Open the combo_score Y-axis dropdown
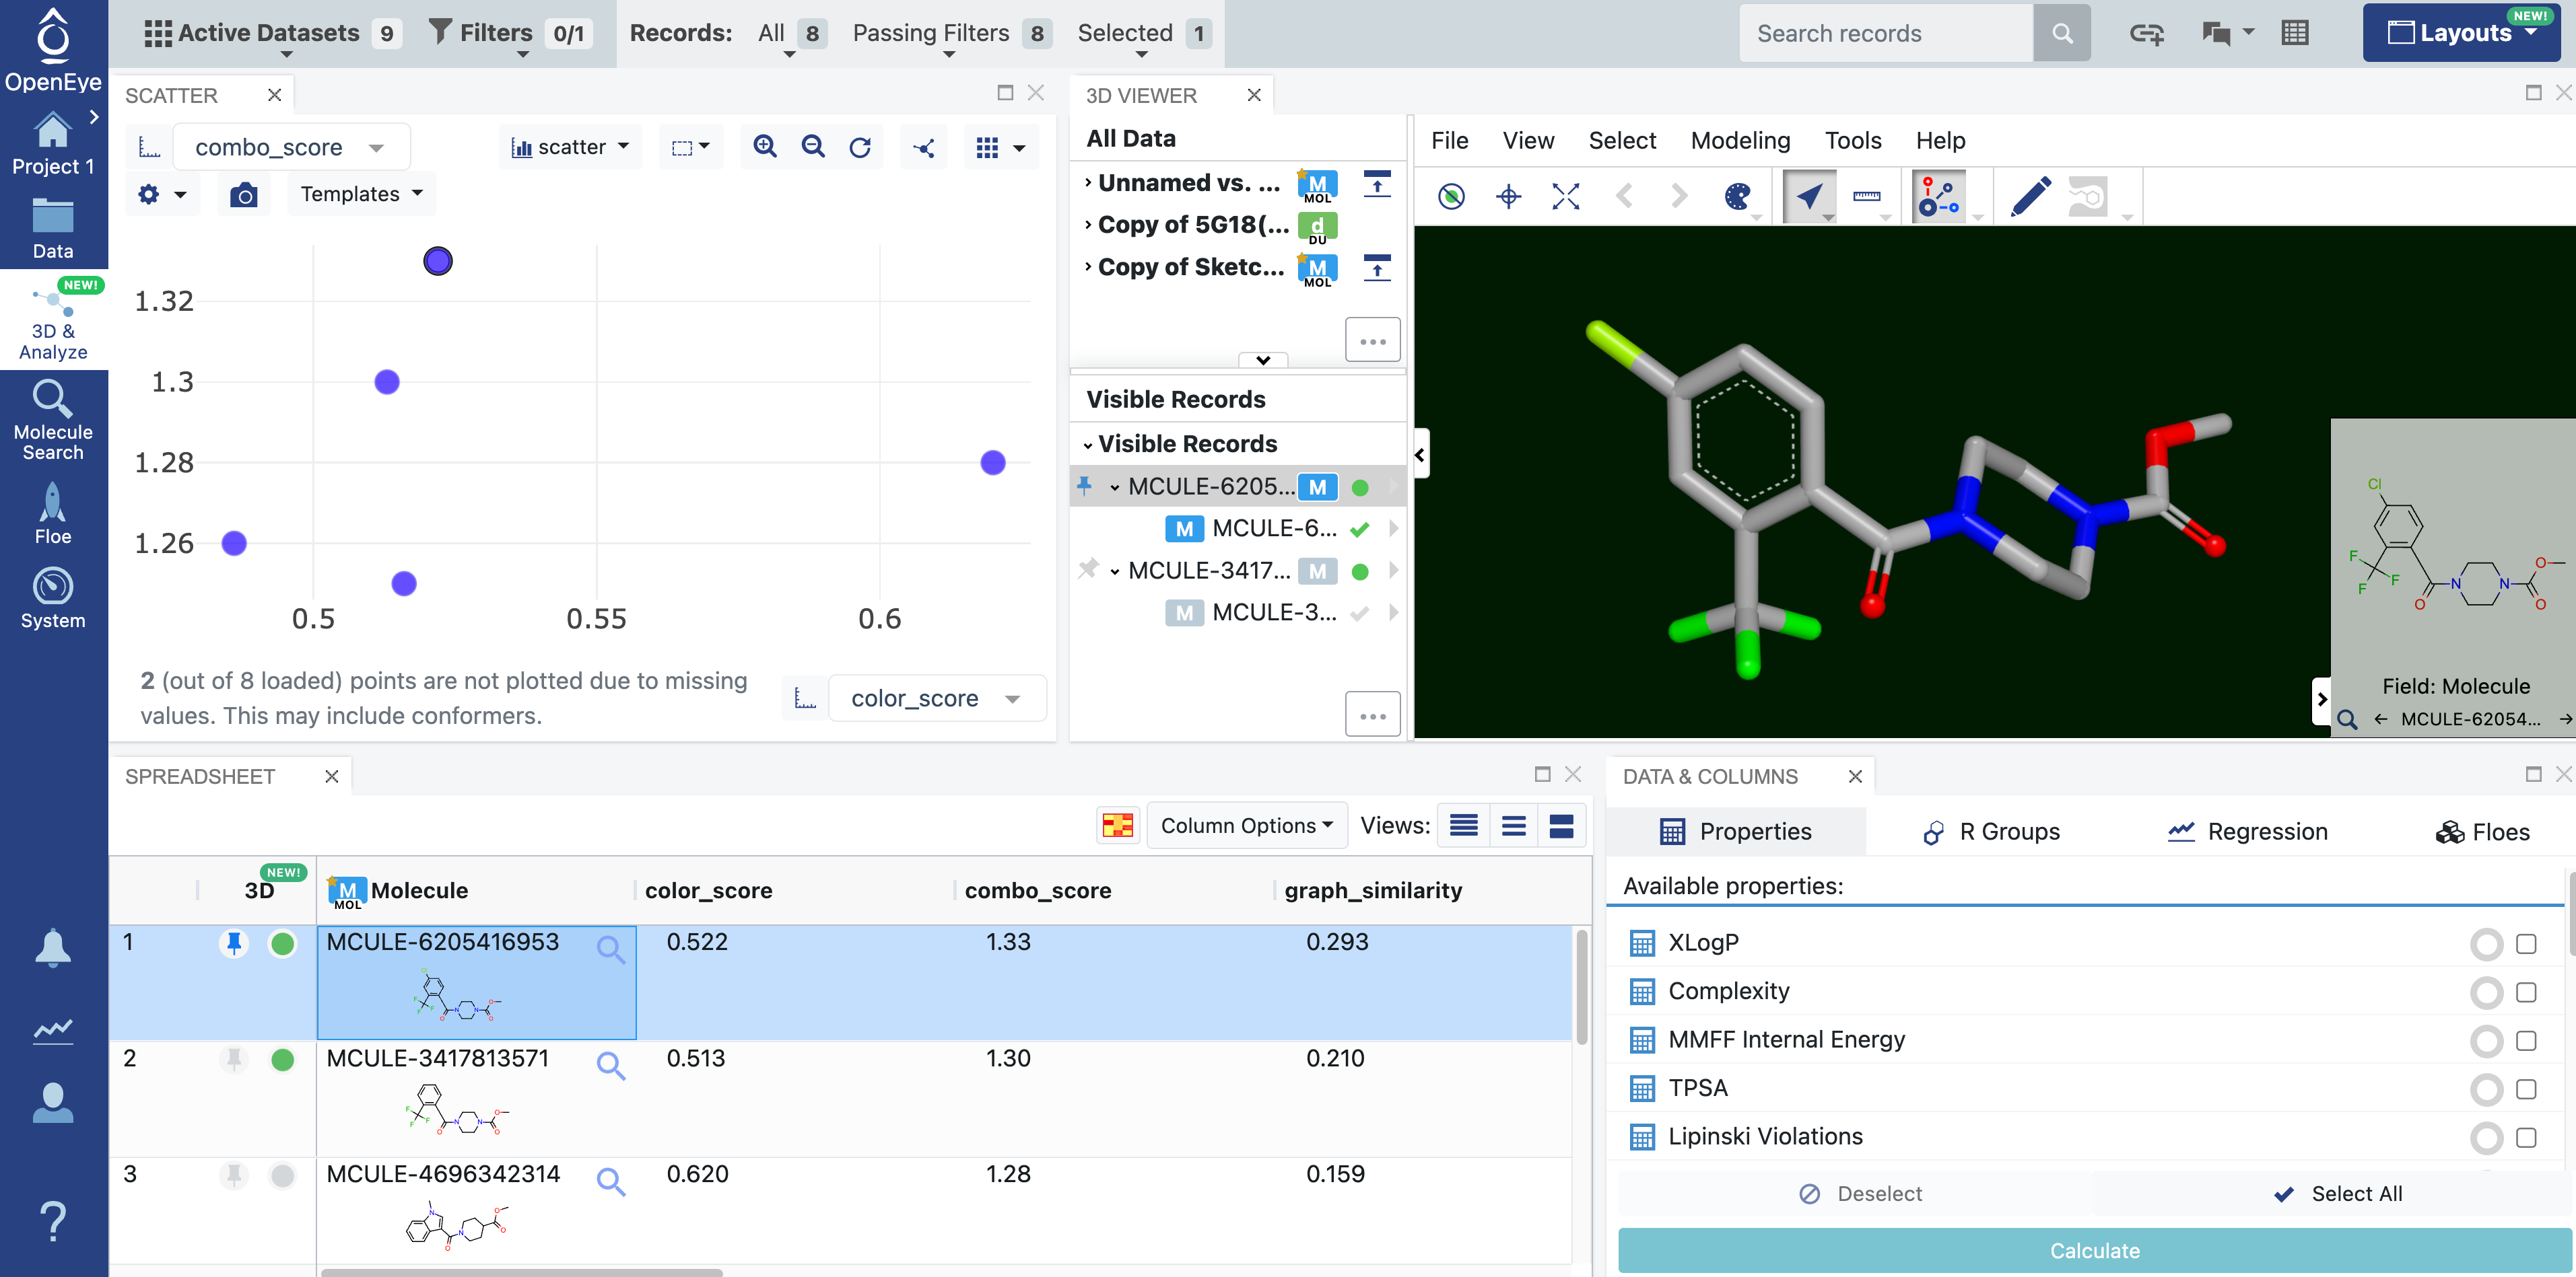Image resolution: width=2576 pixels, height=1277 pixels. coord(290,148)
